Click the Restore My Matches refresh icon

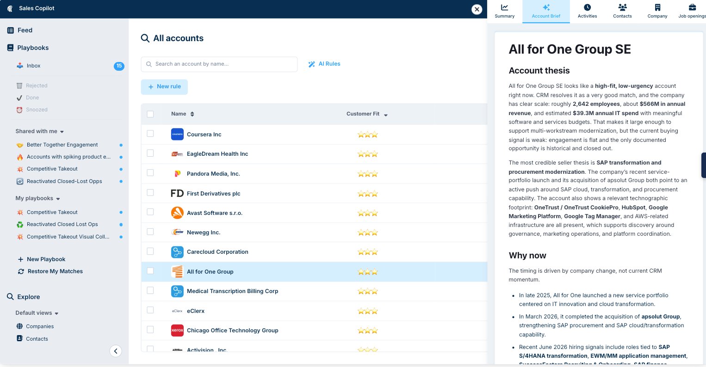click(x=21, y=271)
